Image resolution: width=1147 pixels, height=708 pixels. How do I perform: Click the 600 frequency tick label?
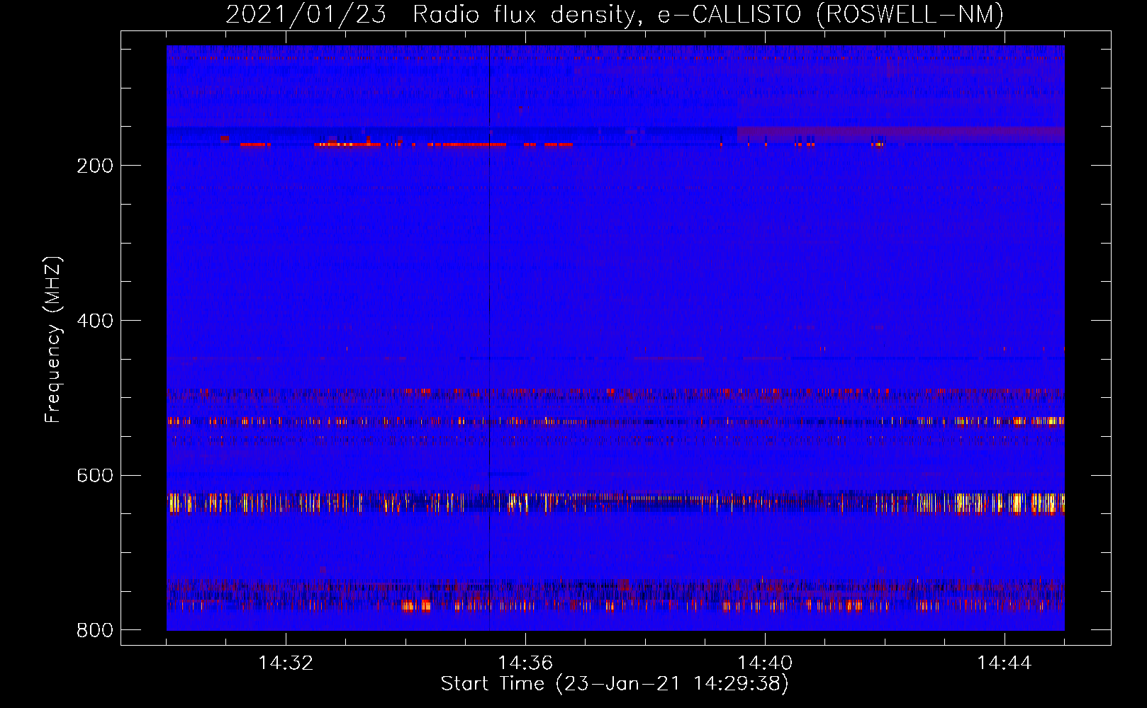(95, 475)
